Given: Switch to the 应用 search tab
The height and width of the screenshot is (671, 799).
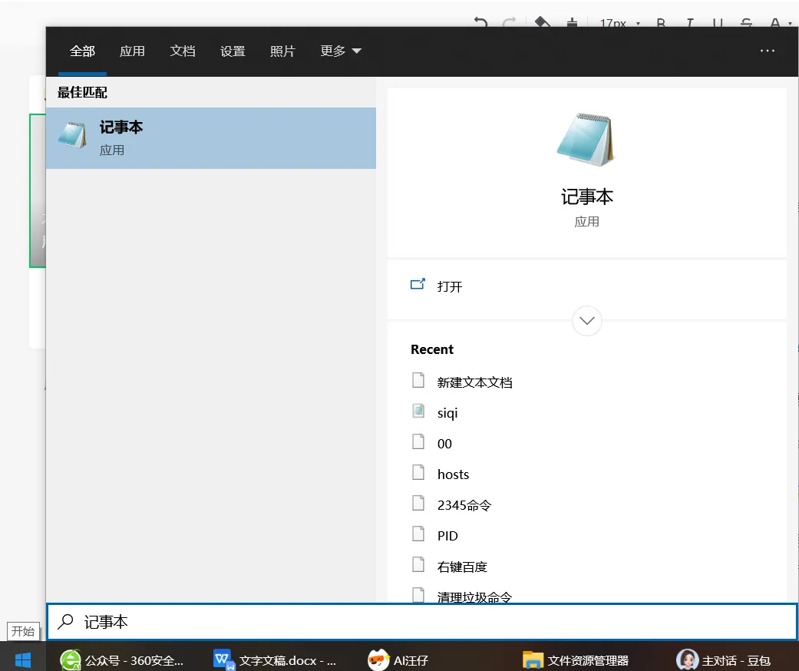Looking at the screenshot, I should (x=132, y=51).
